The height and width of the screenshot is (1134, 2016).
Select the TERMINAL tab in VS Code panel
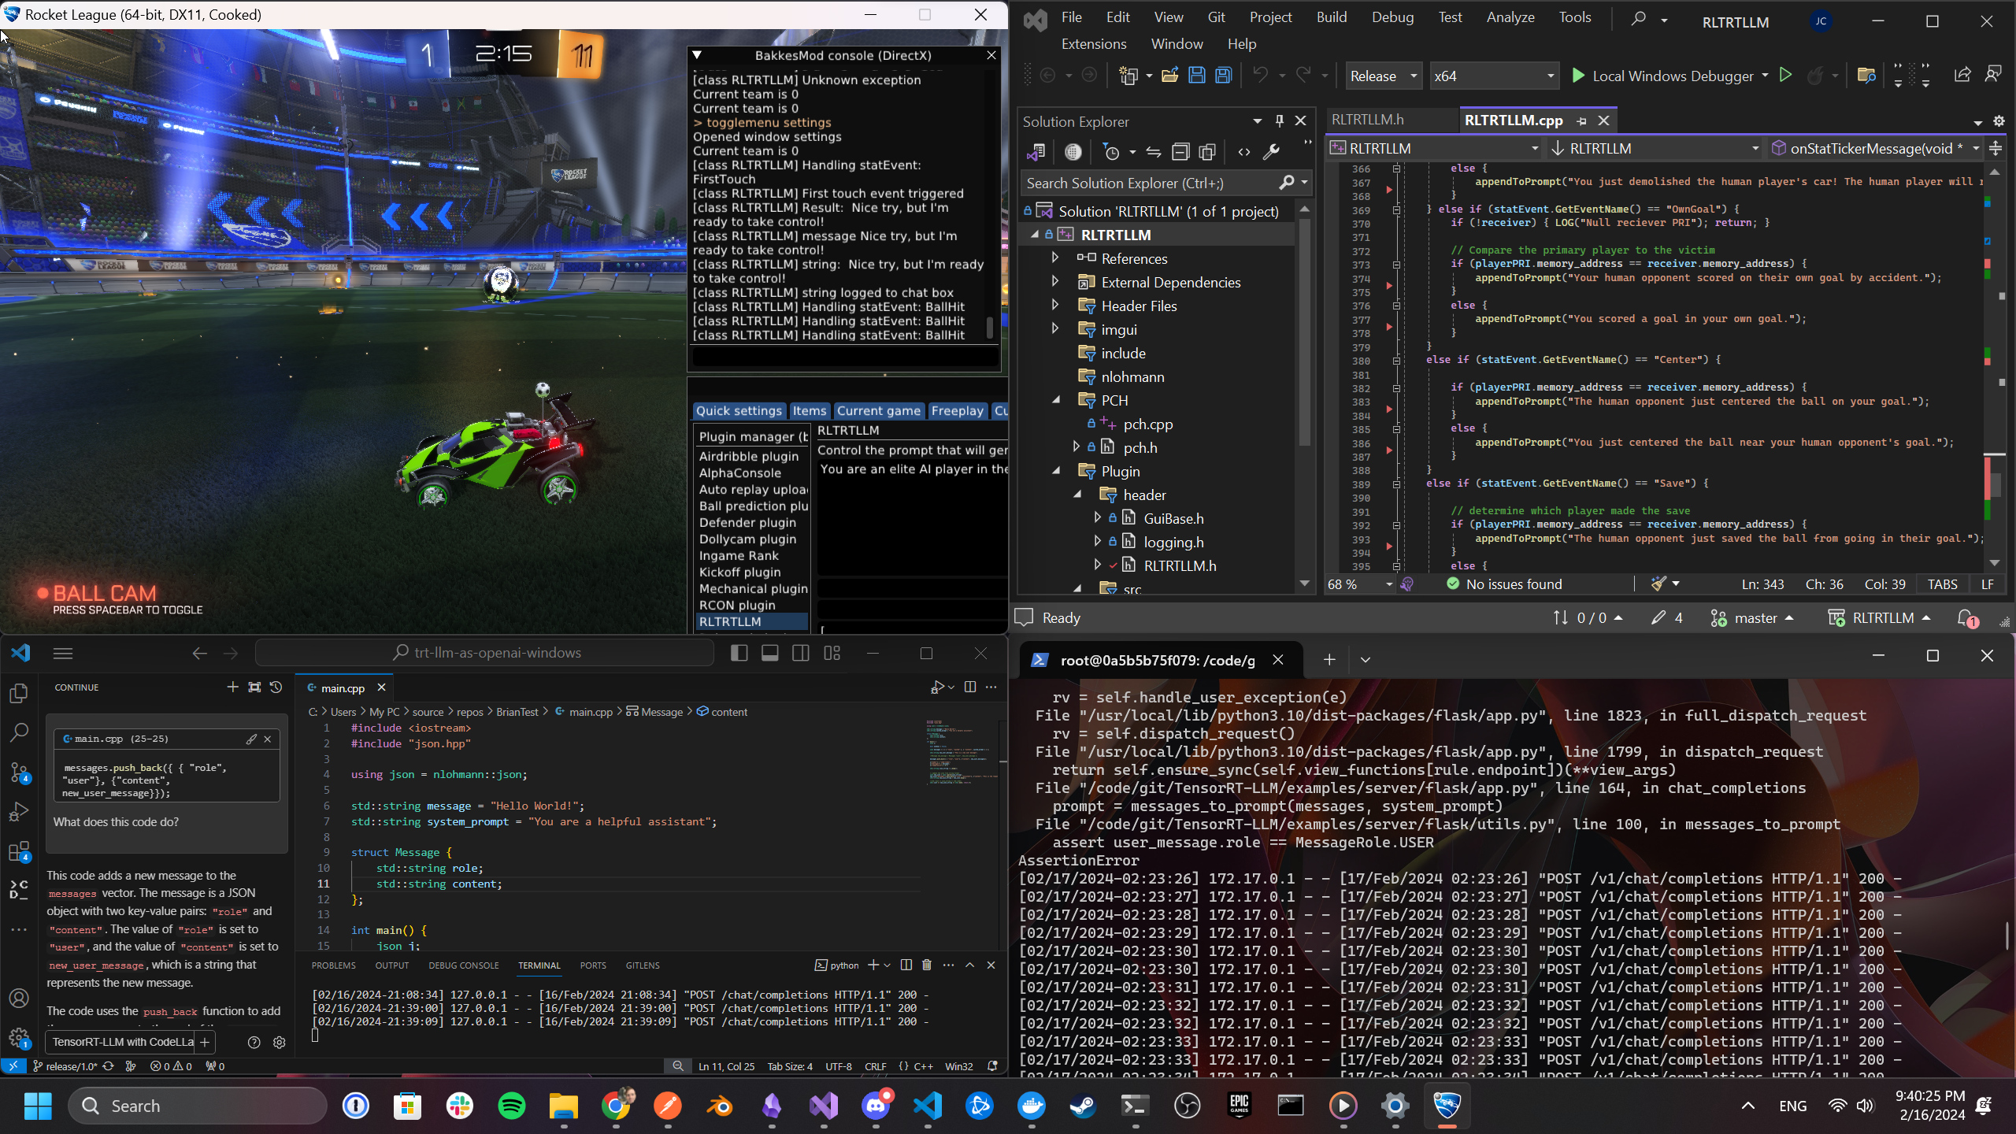click(x=540, y=965)
